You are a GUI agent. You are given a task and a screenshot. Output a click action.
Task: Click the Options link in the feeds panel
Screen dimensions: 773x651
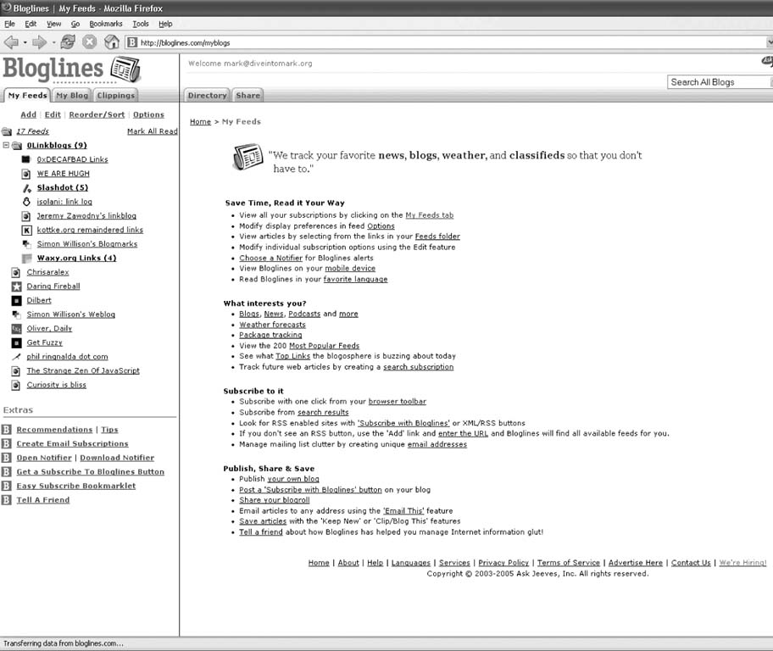click(x=148, y=114)
